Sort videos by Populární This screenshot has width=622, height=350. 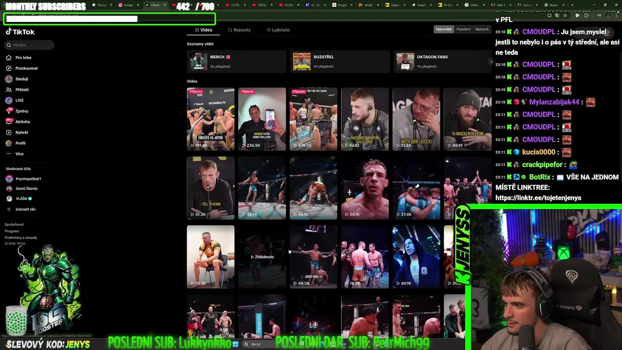(x=464, y=29)
